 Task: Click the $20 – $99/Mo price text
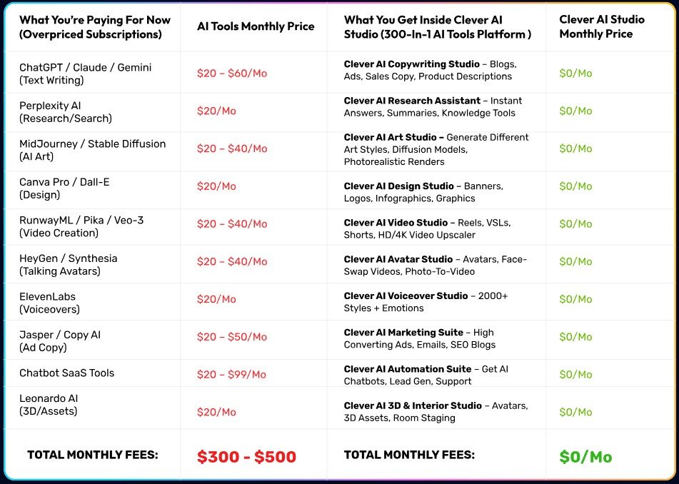point(231,375)
